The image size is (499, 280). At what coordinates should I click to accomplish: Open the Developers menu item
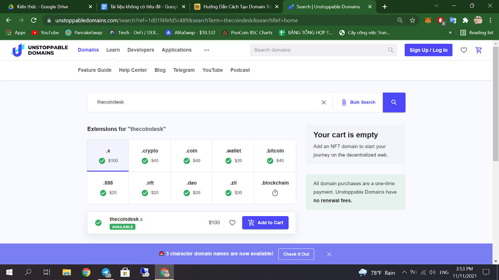click(x=141, y=50)
